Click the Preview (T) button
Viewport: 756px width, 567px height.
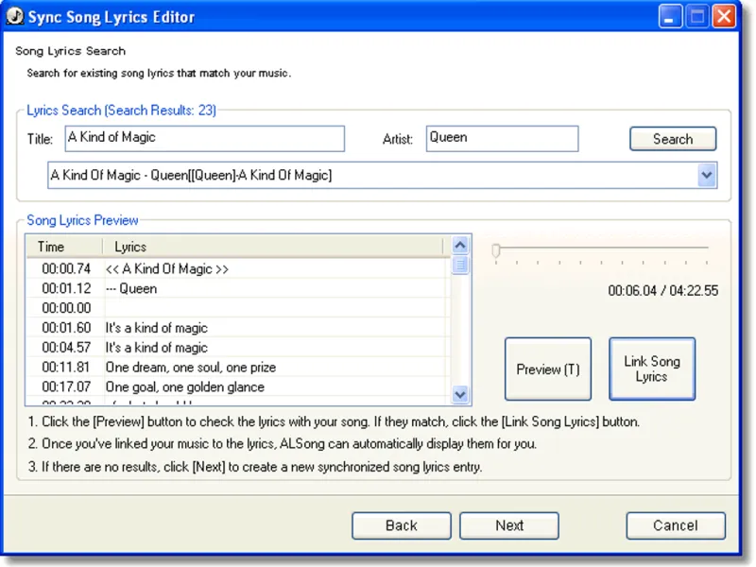coord(548,369)
